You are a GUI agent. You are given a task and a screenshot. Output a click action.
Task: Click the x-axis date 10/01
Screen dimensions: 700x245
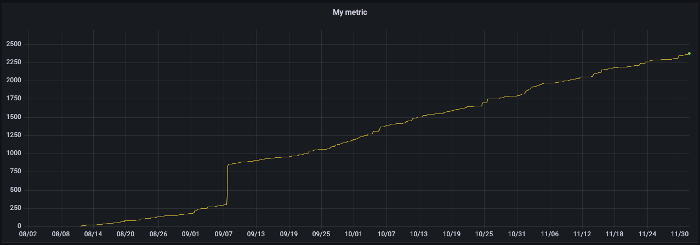354,233
